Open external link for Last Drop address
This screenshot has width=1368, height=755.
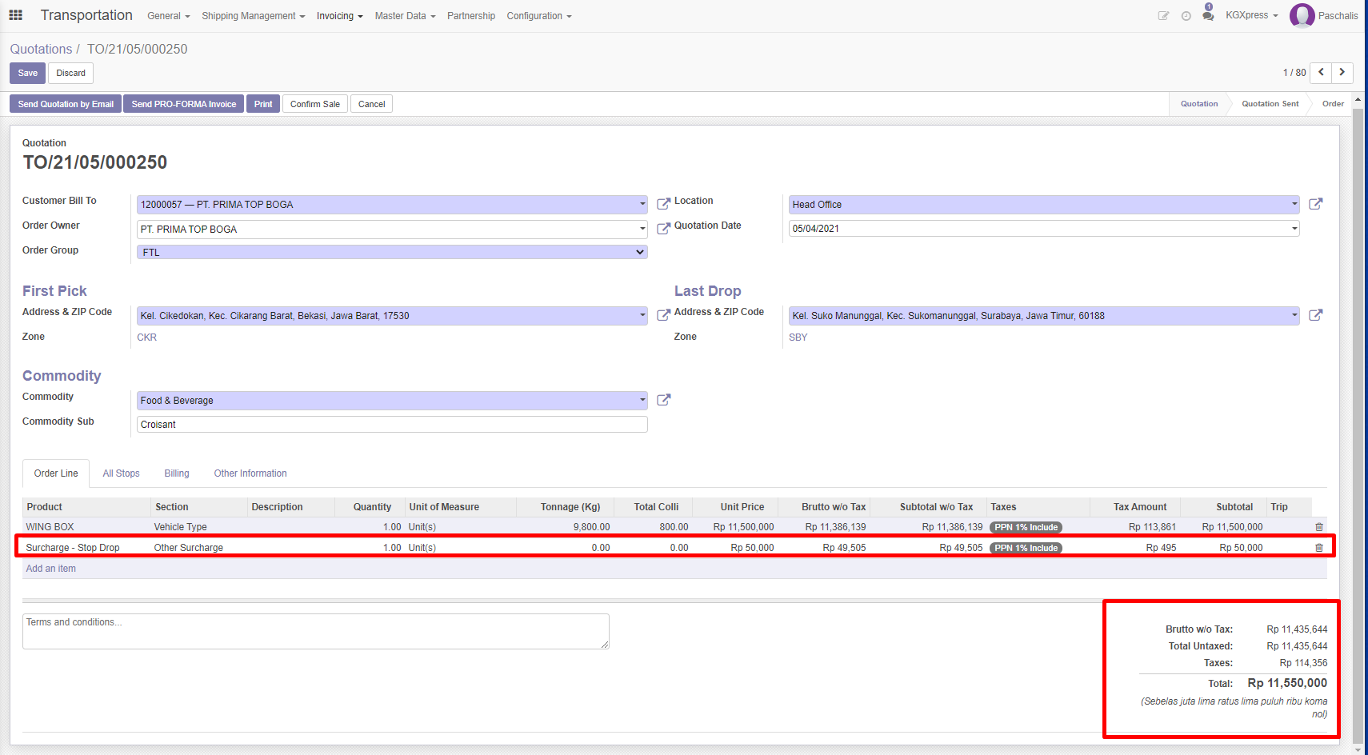pos(1315,315)
